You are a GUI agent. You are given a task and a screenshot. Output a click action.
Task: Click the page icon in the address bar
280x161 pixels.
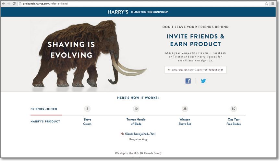coord(20,4)
